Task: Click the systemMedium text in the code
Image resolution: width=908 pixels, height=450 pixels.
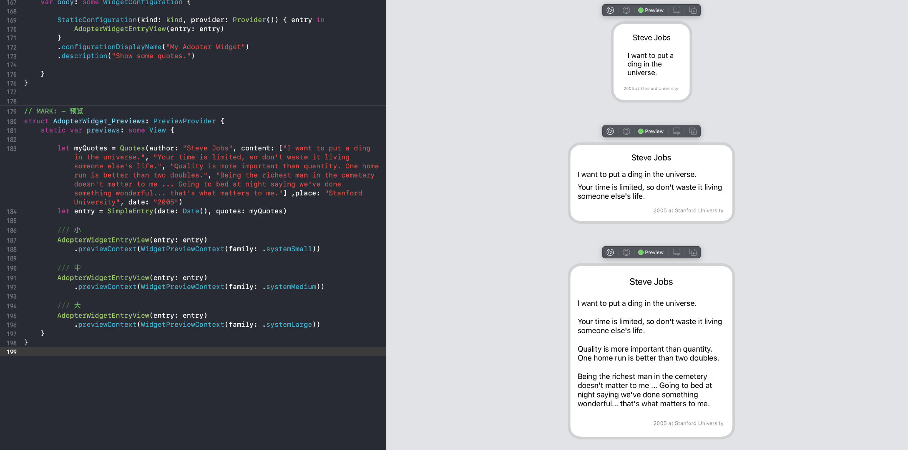Action: [291, 287]
